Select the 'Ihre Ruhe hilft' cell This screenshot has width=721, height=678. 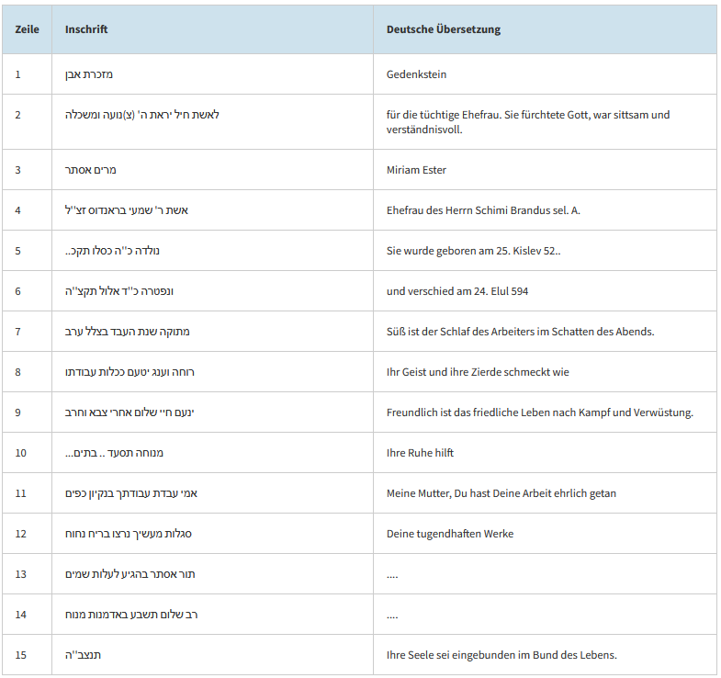click(x=420, y=453)
